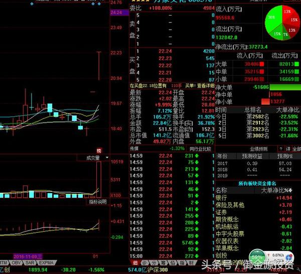
Task: Click the 榜 badge on chart
Action: [99, 151]
